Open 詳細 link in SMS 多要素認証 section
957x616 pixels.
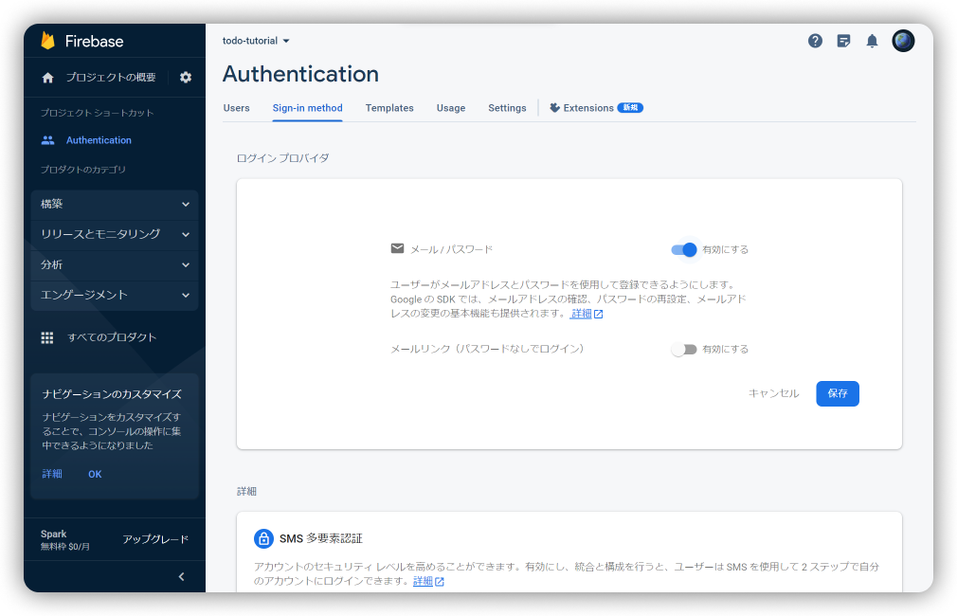(423, 582)
